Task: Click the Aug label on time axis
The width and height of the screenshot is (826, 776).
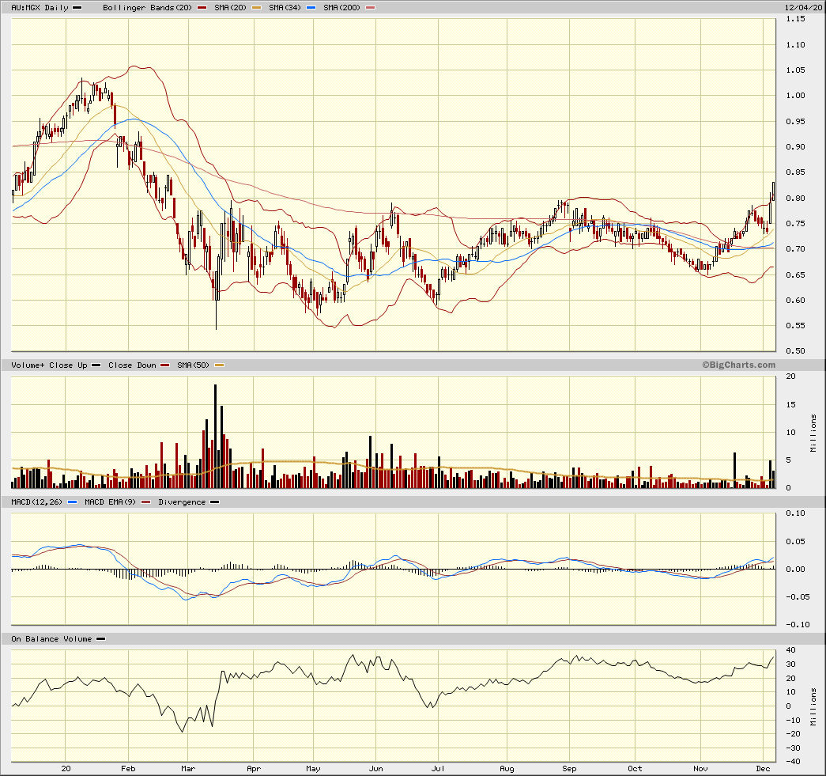Action: [x=507, y=769]
